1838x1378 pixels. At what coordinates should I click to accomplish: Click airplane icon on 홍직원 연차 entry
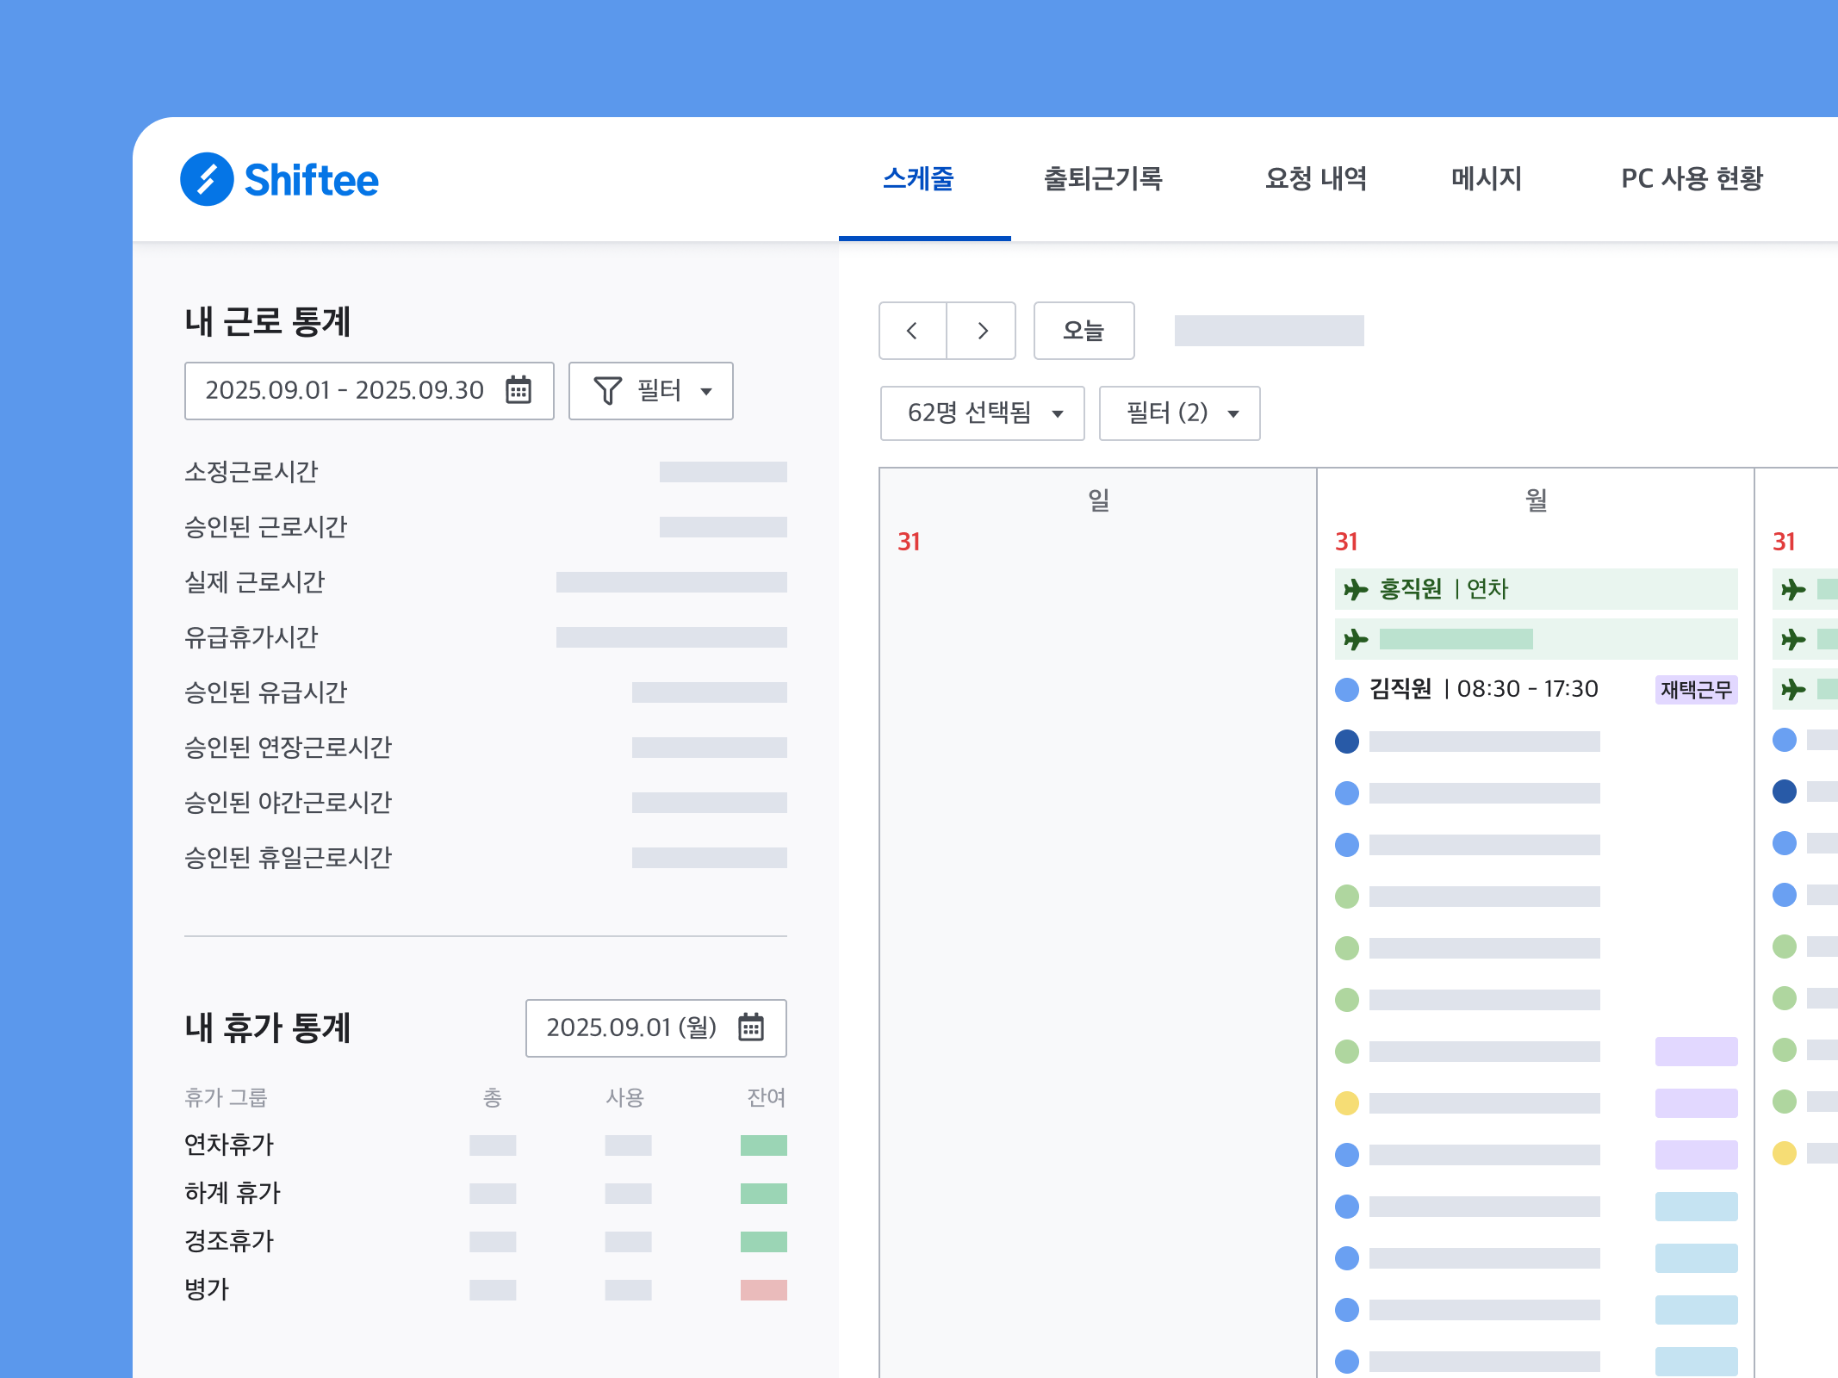(1356, 589)
